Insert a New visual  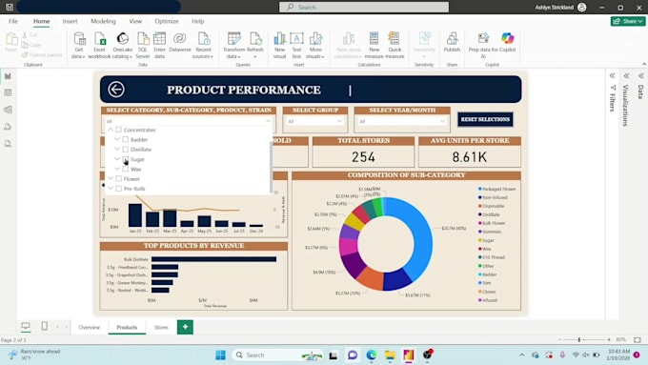(x=279, y=45)
